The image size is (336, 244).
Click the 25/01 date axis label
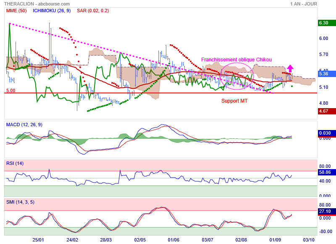click(x=38, y=240)
